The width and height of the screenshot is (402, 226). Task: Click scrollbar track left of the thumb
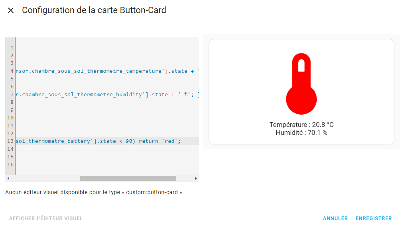pyautogui.click(x=44, y=179)
